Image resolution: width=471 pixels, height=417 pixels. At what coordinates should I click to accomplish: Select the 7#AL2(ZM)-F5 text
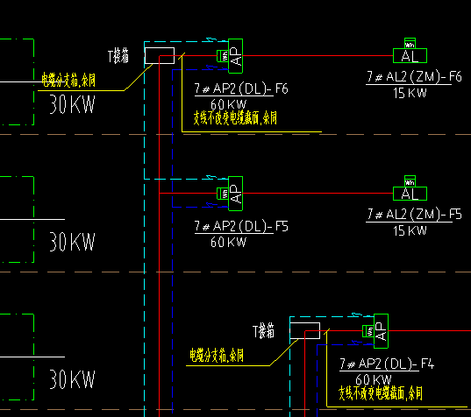(414, 215)
